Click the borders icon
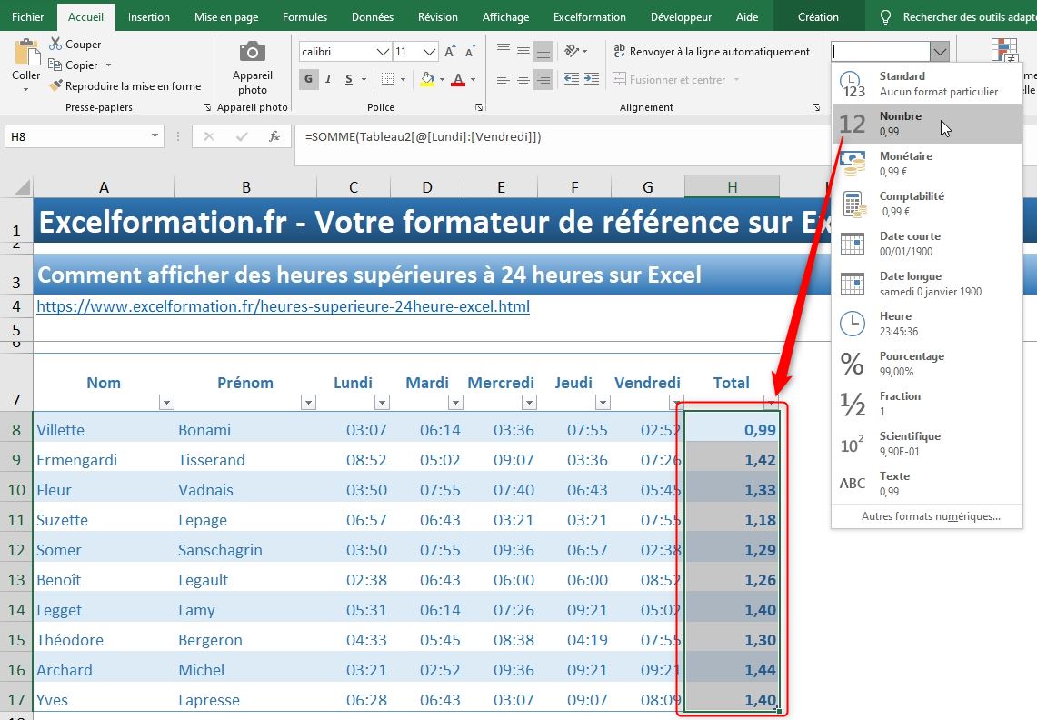Screen dimensions: 1037x720 point(387,79)
